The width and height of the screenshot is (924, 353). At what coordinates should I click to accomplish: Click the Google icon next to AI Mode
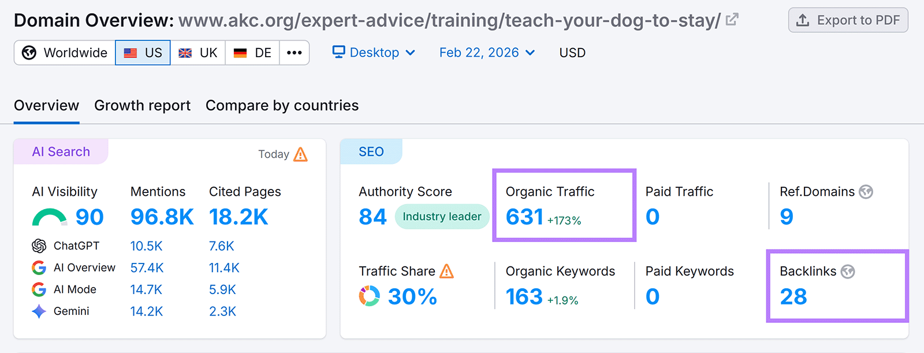38,289
